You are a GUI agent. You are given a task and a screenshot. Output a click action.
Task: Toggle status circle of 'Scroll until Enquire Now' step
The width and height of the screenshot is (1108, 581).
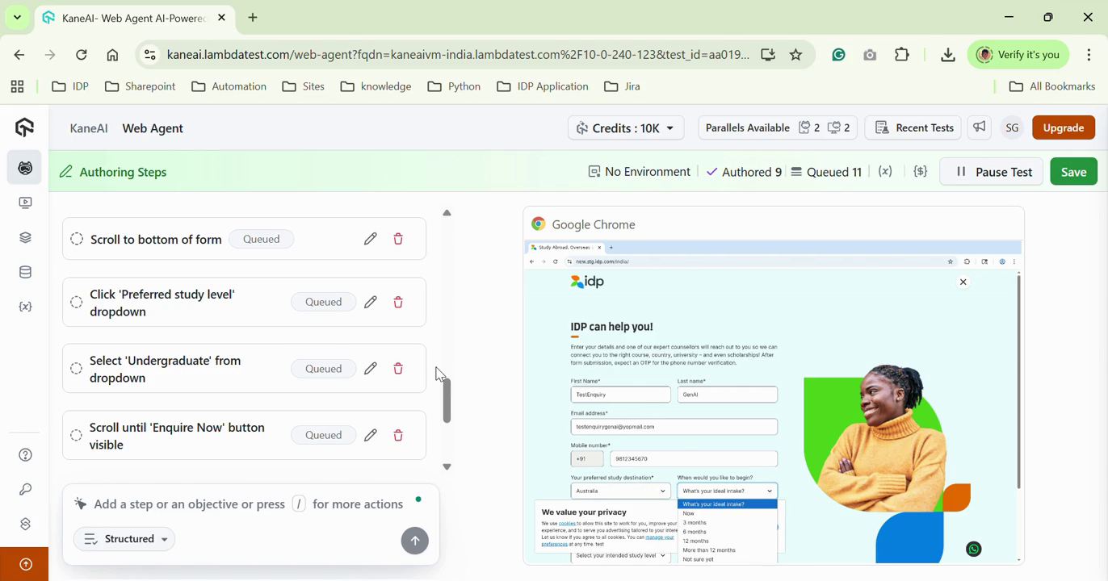77,436
